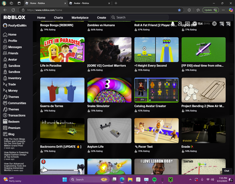Open the Combat Warriors game thumbnail
Screen dimensions: 235x184
[x=110, y=49]
